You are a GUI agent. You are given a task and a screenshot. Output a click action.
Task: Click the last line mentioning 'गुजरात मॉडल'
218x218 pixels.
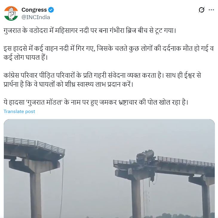pos(96,102)
